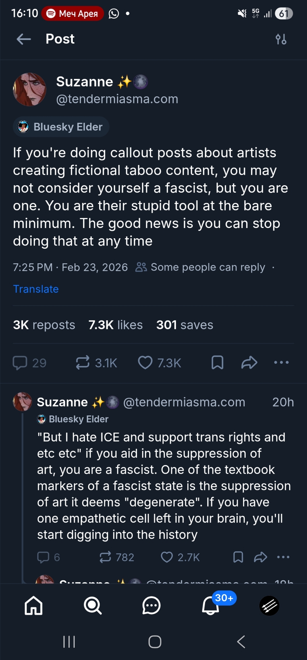The width and height of the screenshot is (307, 660).
Task: Translate the post text
Action: click(36, 289)
